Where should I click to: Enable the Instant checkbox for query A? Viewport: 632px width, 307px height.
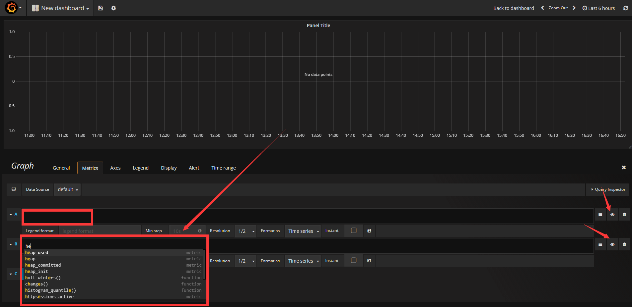point(354,230)
